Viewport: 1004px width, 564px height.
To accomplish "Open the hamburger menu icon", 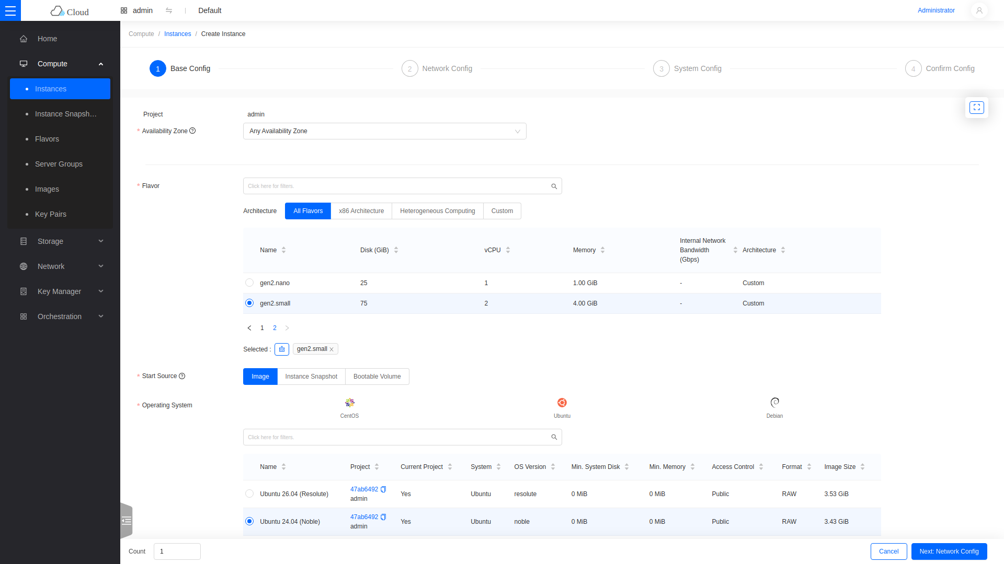I will pos(10,10).
